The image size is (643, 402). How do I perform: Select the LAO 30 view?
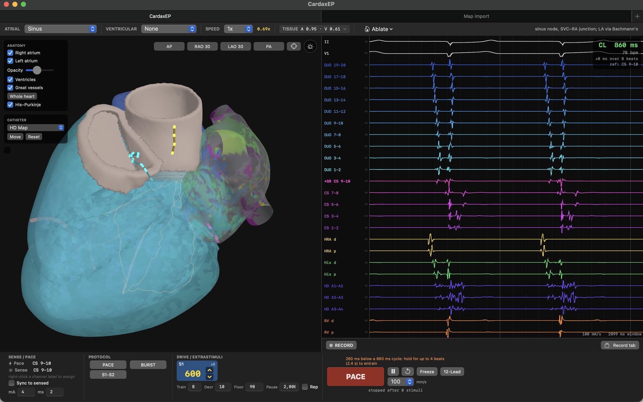(236, 46)
